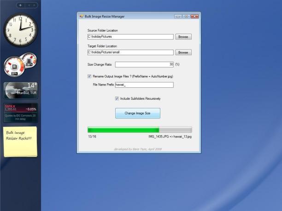The height and width of the screenshot is (211, 282).
Task: Click the plus button atop the sidebar
Action: click(x=20, y=6)
